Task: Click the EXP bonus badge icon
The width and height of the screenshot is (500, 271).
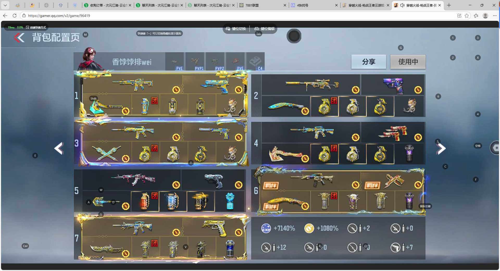Action: pos(266,229)
